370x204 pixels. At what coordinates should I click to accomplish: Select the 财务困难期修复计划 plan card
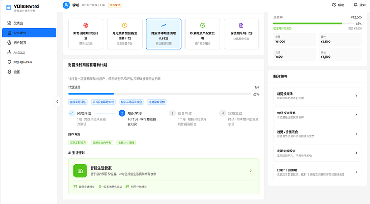point(86,34)
